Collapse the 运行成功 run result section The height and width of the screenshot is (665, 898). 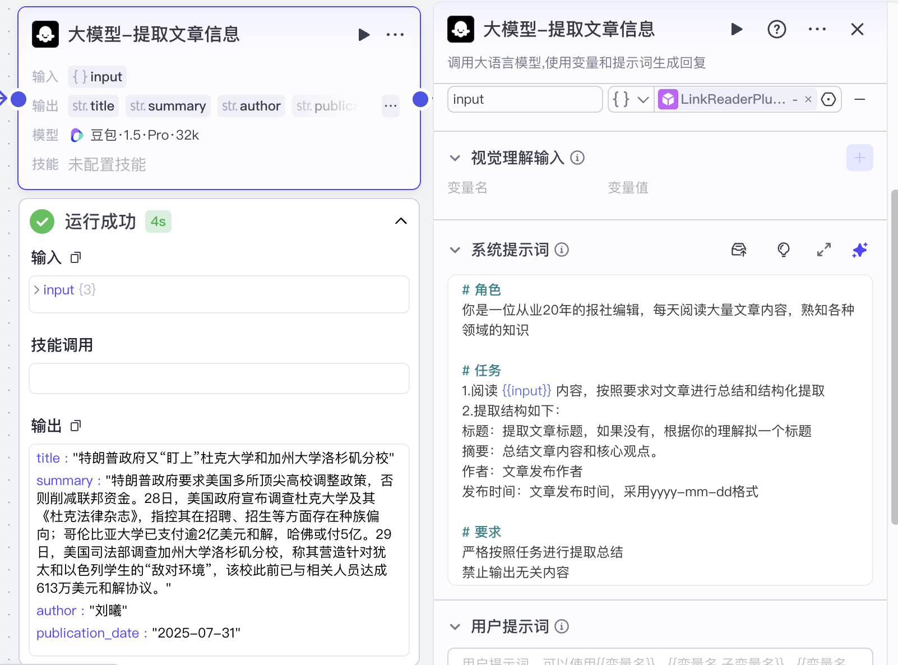pos(401,221)
